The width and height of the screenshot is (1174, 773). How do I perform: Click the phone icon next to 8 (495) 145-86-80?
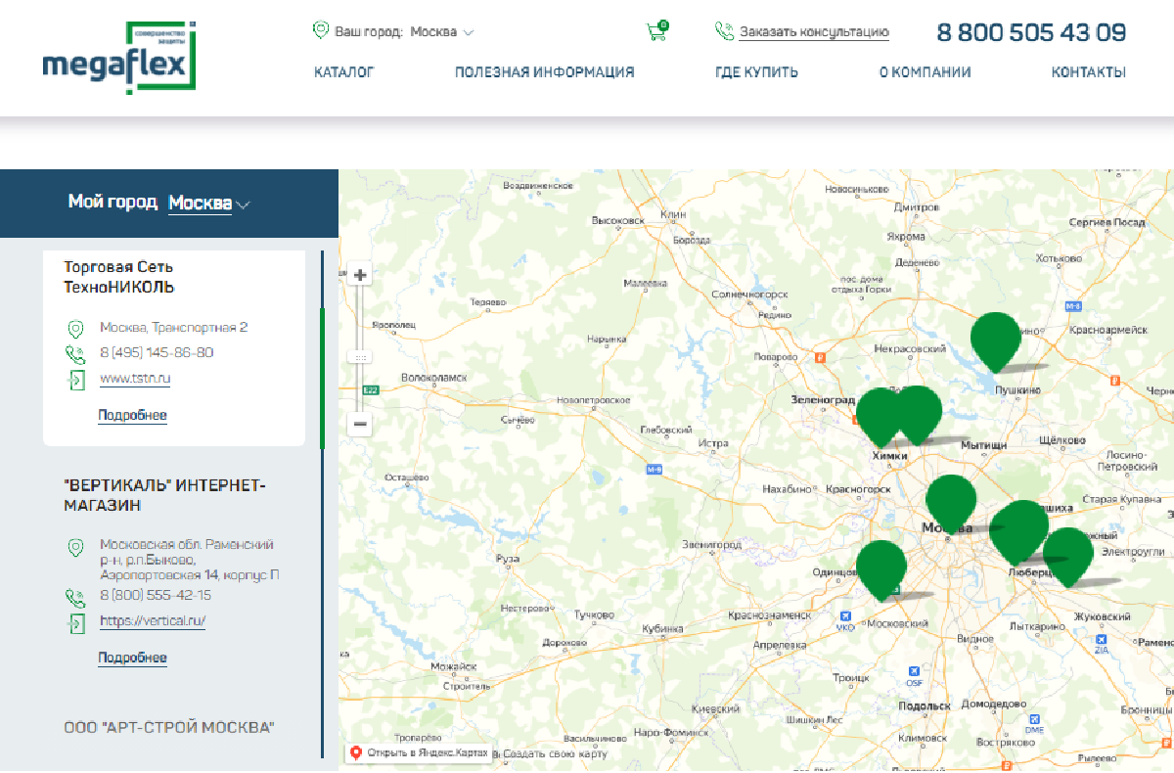pyautogui.click(x=75, y=353)
